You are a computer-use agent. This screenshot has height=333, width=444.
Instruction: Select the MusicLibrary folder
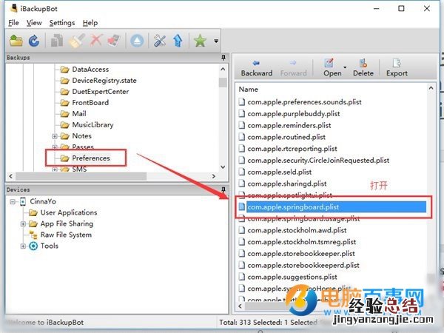pyautogui.click(x=92, y=124)
